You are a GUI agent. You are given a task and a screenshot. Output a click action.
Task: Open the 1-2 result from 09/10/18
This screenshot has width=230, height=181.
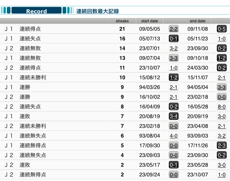click(221, 58)
